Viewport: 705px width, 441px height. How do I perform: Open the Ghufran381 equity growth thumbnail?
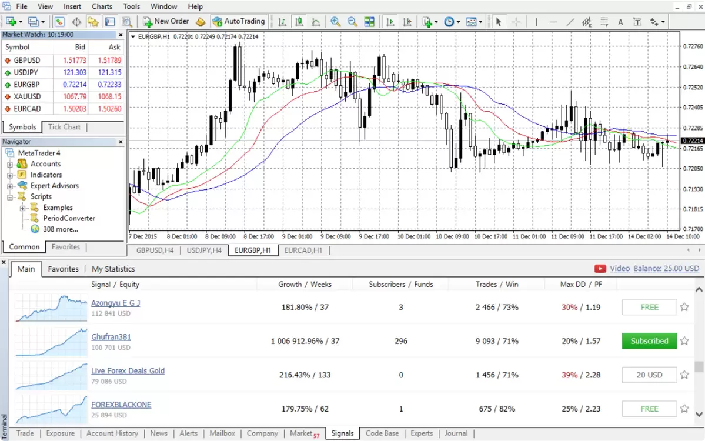51,342
